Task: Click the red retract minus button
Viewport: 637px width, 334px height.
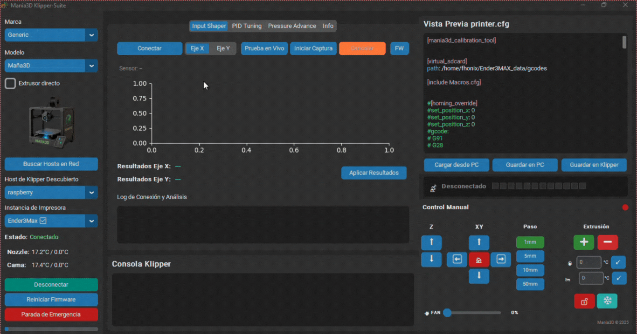Action: 608,242
